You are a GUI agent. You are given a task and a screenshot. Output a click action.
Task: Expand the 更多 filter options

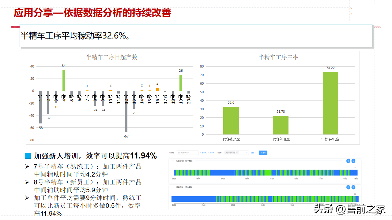click(x=254, y=153)
